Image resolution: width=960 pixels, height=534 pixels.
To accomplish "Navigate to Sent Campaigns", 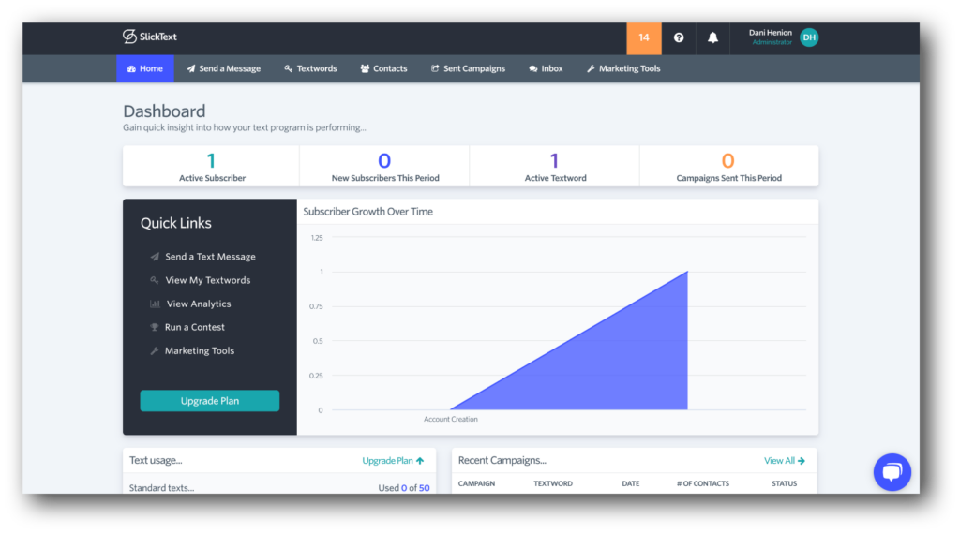I will coord(468,68).
